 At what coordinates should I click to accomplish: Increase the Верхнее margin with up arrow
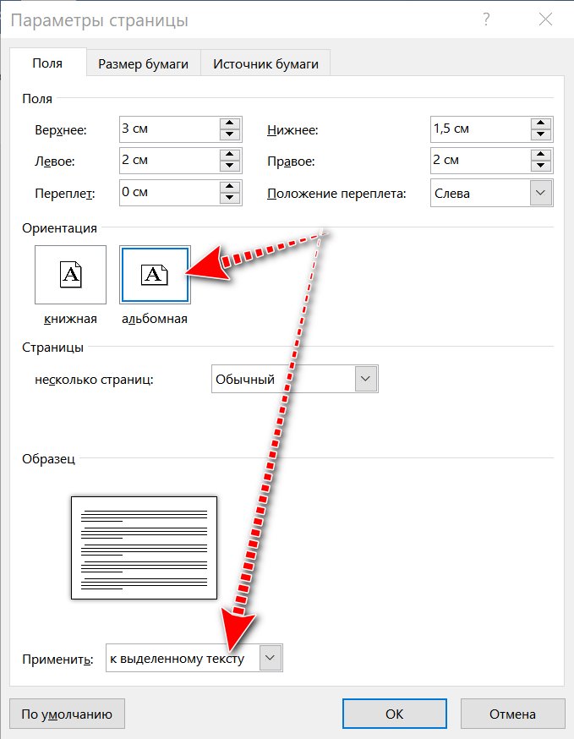pyautogui.click(x=229, y=123)
